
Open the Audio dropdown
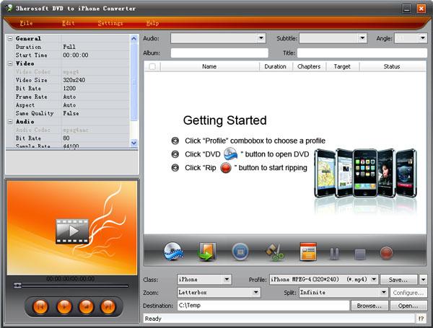click(261, 38)
